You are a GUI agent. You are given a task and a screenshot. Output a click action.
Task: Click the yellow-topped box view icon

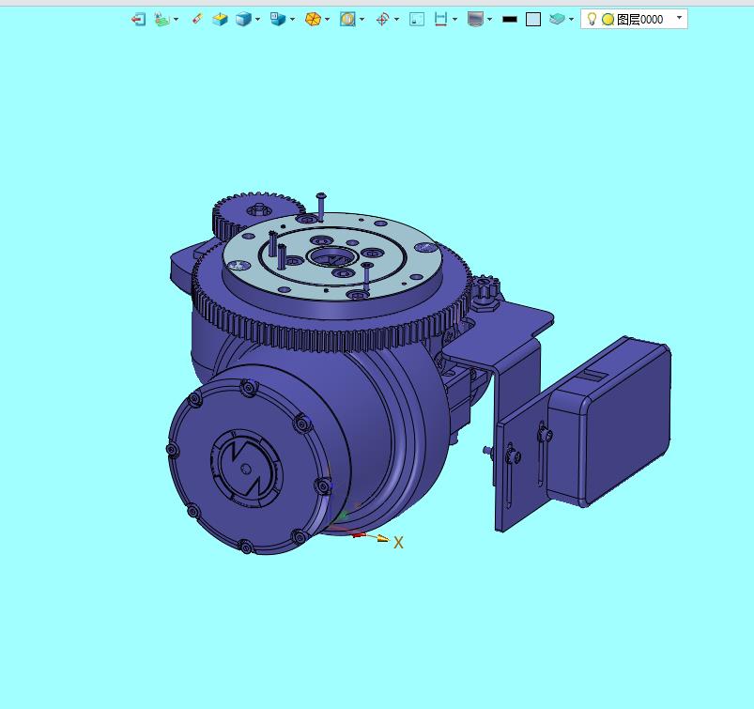click(220, 19)
